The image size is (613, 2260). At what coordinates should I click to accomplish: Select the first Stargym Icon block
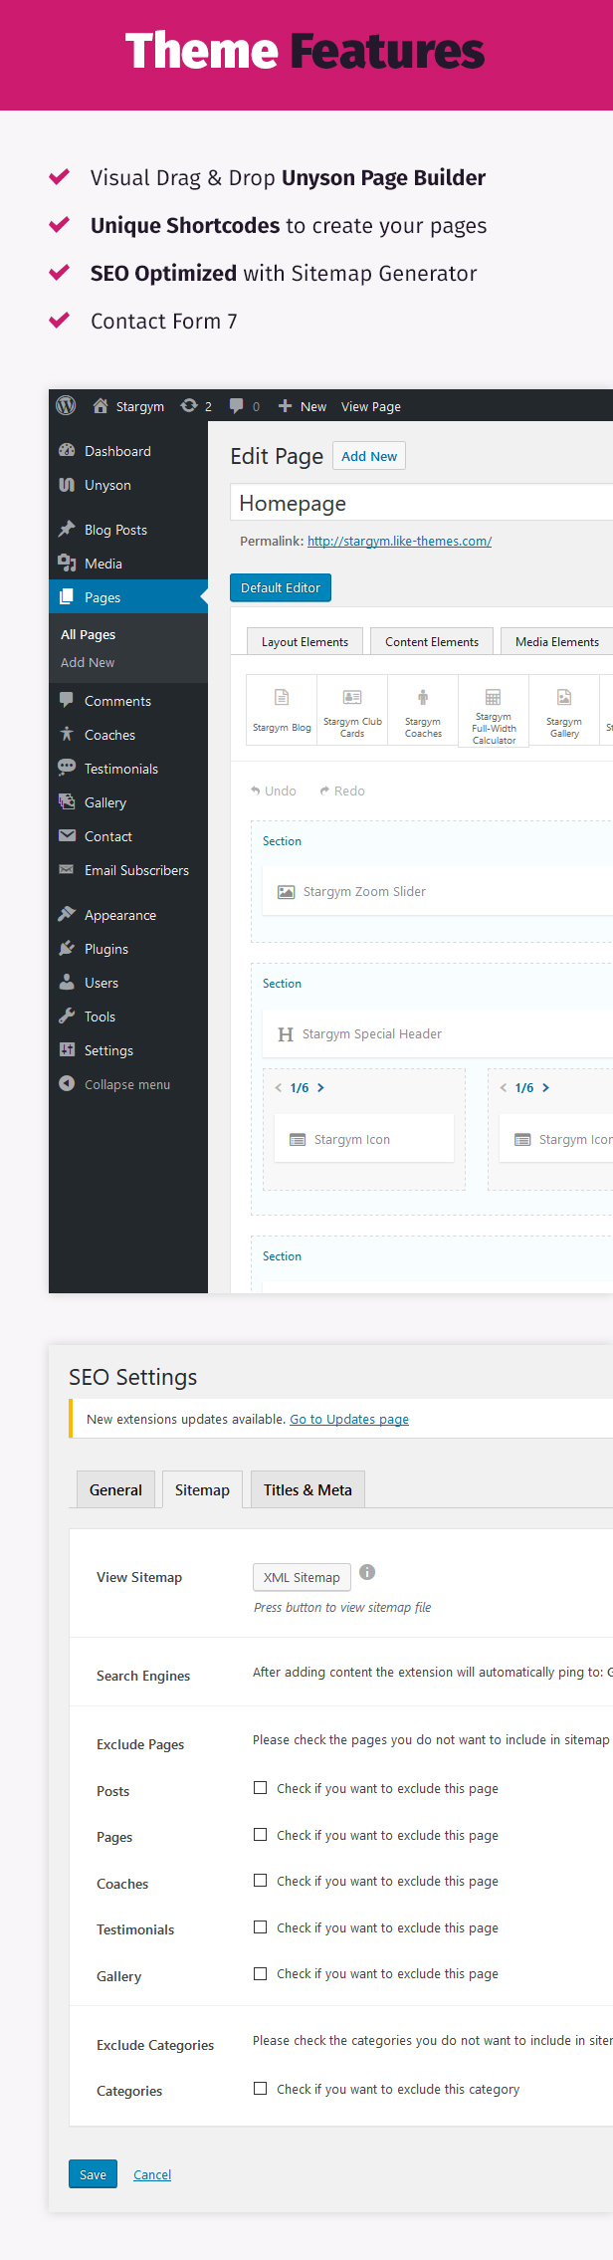pyautogui.click(x=364, y=1139)
